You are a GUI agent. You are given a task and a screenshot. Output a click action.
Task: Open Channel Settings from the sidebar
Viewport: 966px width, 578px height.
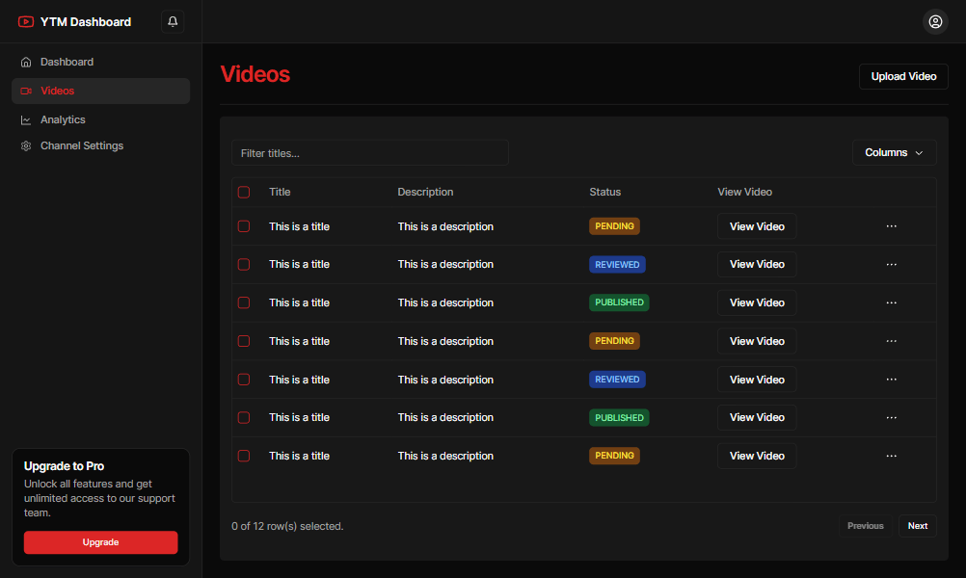82,145
